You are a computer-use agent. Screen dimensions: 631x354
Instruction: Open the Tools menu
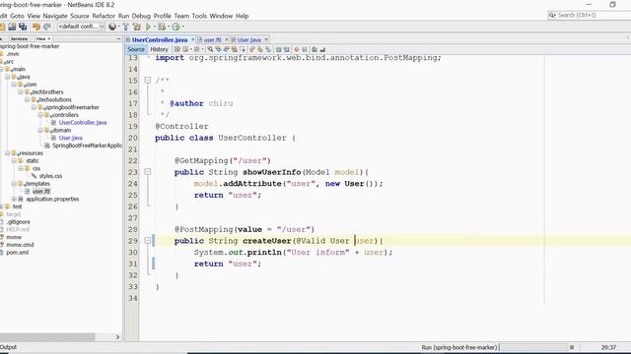click(199, 16)
